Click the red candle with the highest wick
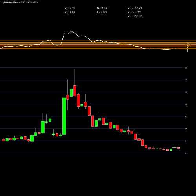The height and width of the screenshot is (196, 196). click(75, 91)
